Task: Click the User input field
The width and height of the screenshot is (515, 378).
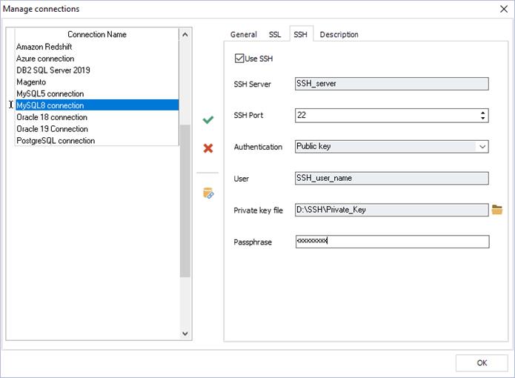Action: tap(391, 178)
